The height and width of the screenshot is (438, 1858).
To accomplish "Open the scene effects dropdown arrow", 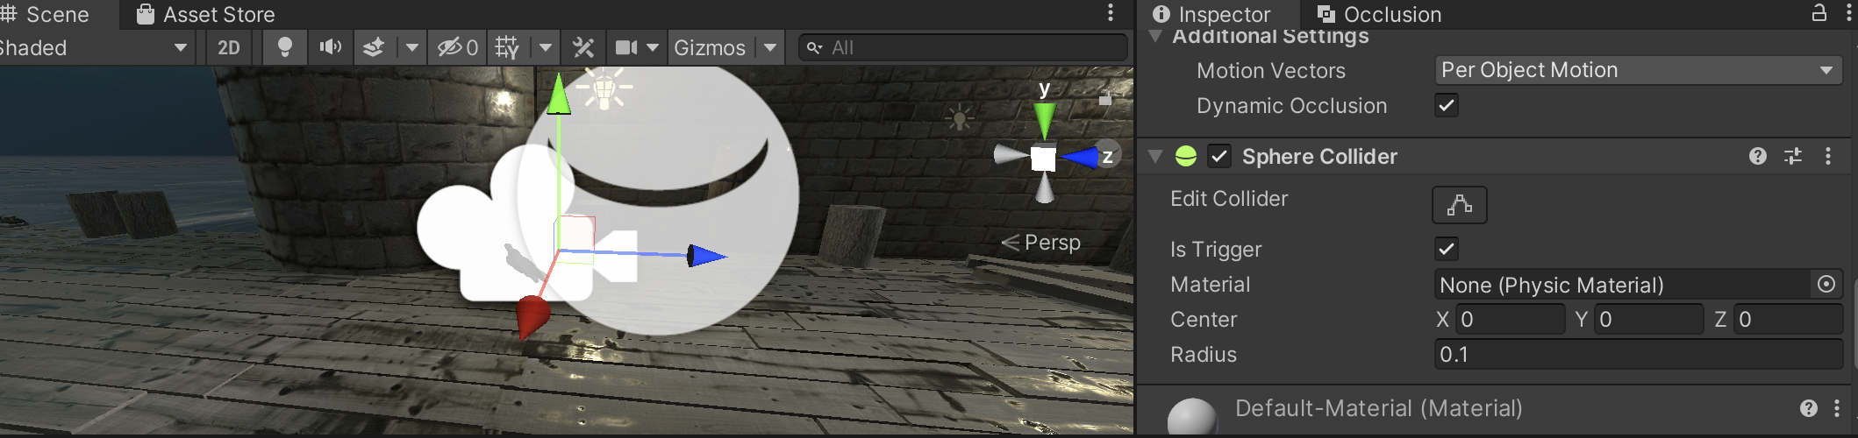I will pyautogui.click(x=411, y=47).
